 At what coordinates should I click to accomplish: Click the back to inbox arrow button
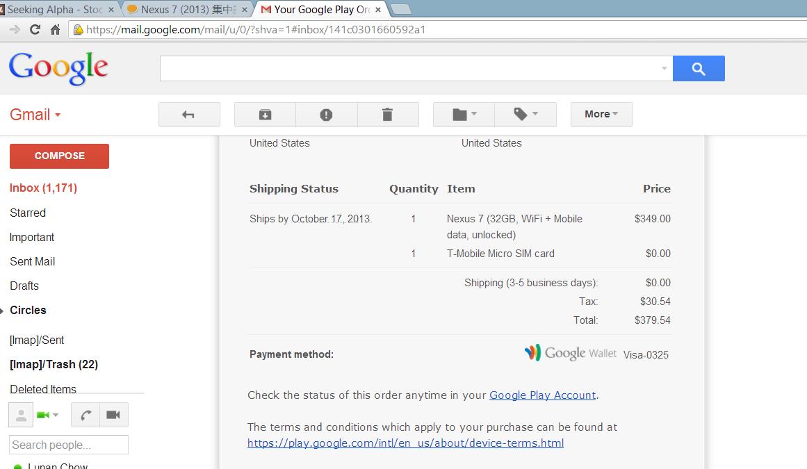pos(189,114)
